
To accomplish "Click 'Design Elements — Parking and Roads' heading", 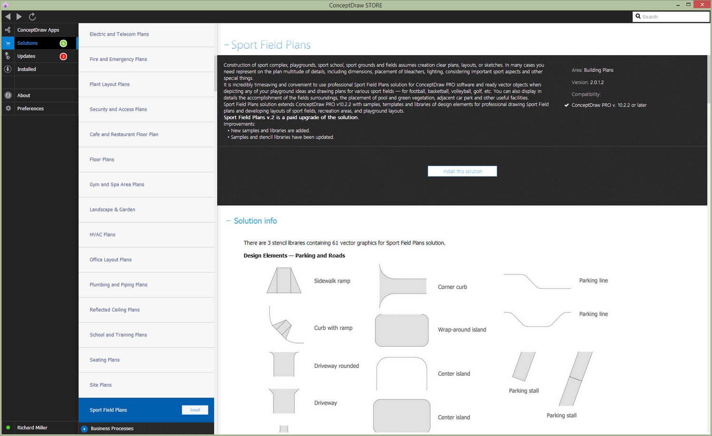I will click(294, 256).
